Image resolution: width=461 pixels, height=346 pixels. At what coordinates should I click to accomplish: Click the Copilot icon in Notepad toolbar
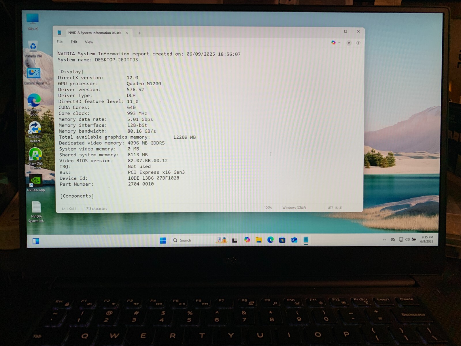pos(333,43)
